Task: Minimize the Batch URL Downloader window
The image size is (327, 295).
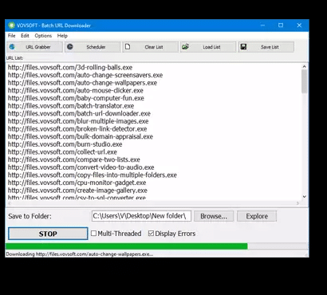Action: pyautogui.click(x=262, y=26)
